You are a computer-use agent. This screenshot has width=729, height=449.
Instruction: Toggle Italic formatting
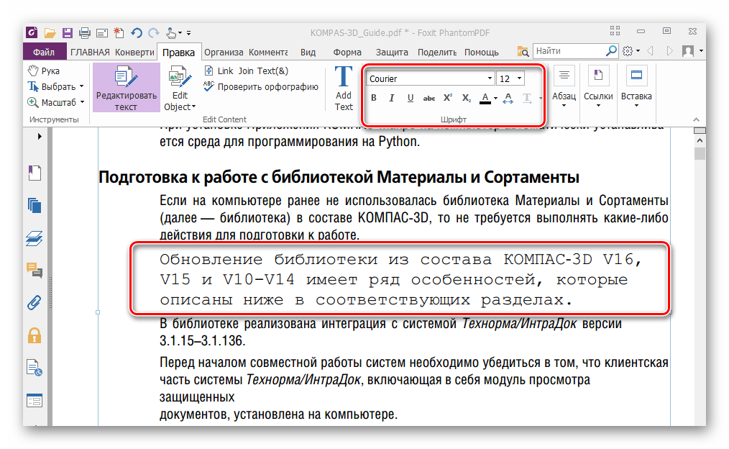[392, 98]
